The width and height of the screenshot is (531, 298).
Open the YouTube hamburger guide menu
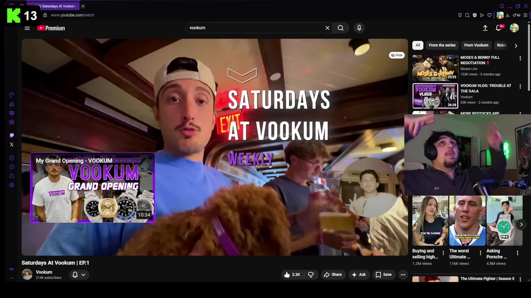pos(27,28)
